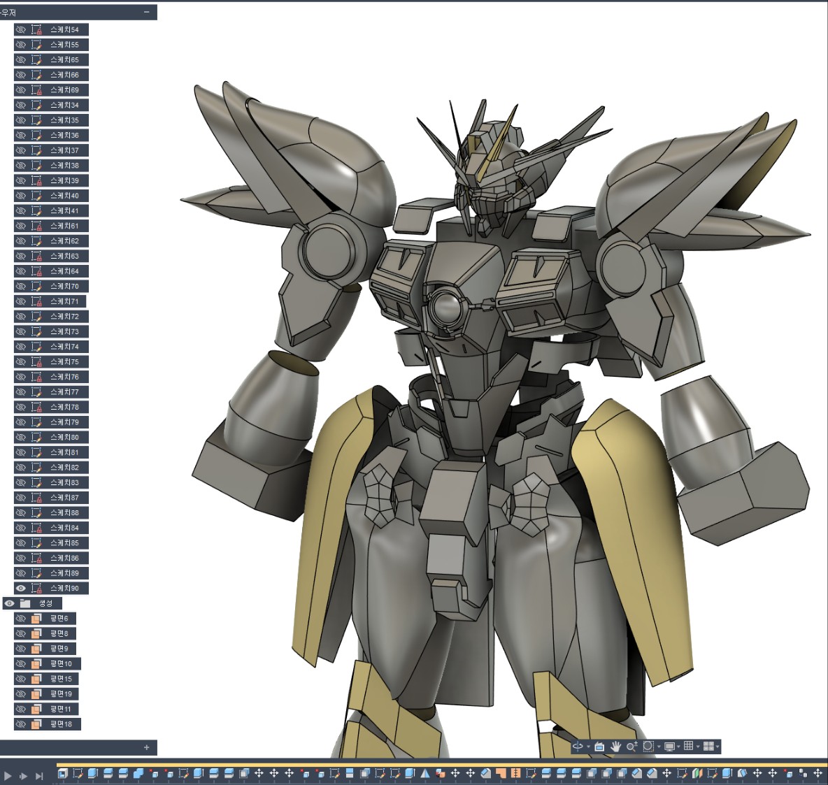This screenshot has width=828, height=785.
Task: Click the Orbit tool in navigation bar
Action: pyautogui.click(x=578, y=747)
